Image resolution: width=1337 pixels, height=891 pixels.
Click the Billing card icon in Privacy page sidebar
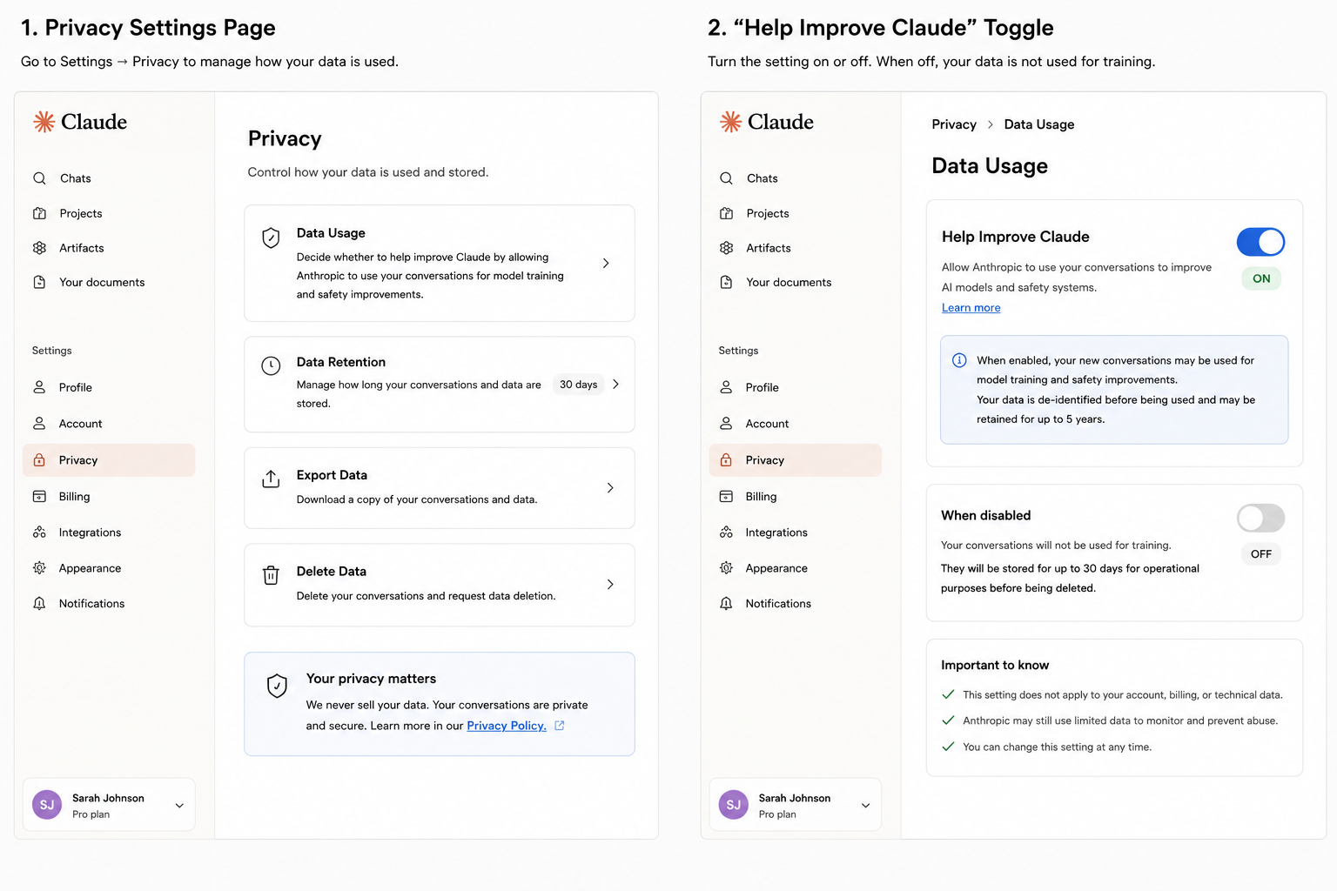pos(39,496)
